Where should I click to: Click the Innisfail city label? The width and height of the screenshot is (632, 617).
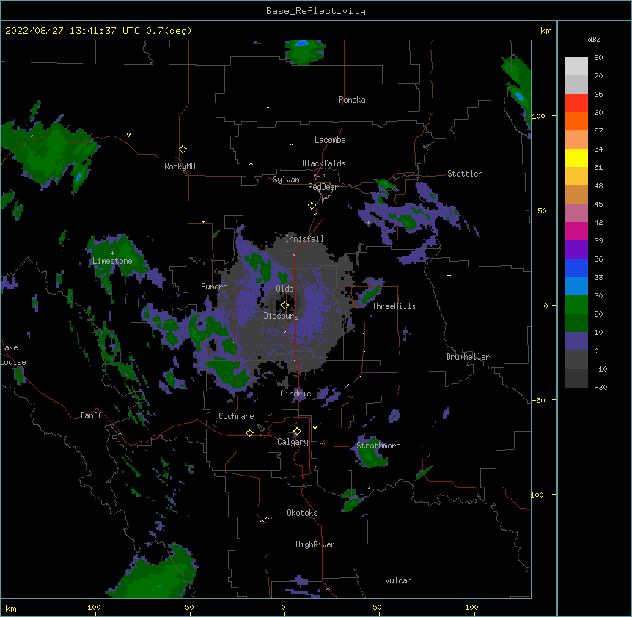[x=304, y=239]
